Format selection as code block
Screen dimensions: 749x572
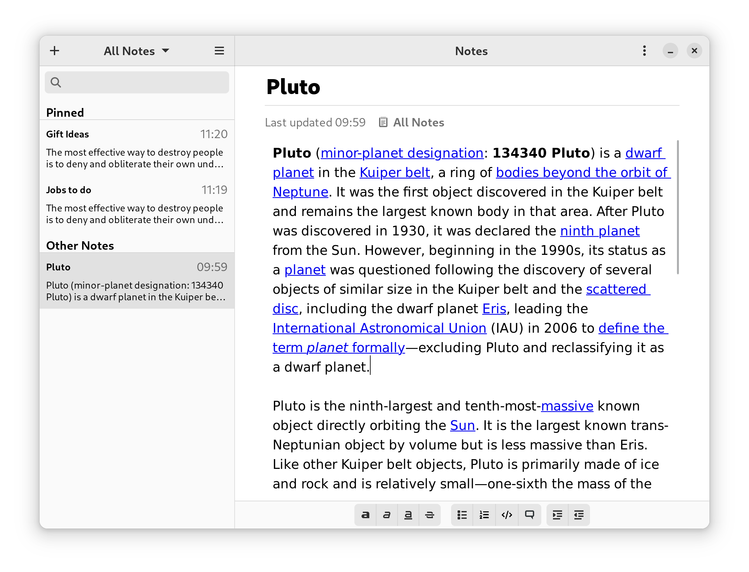coord(507,515)
